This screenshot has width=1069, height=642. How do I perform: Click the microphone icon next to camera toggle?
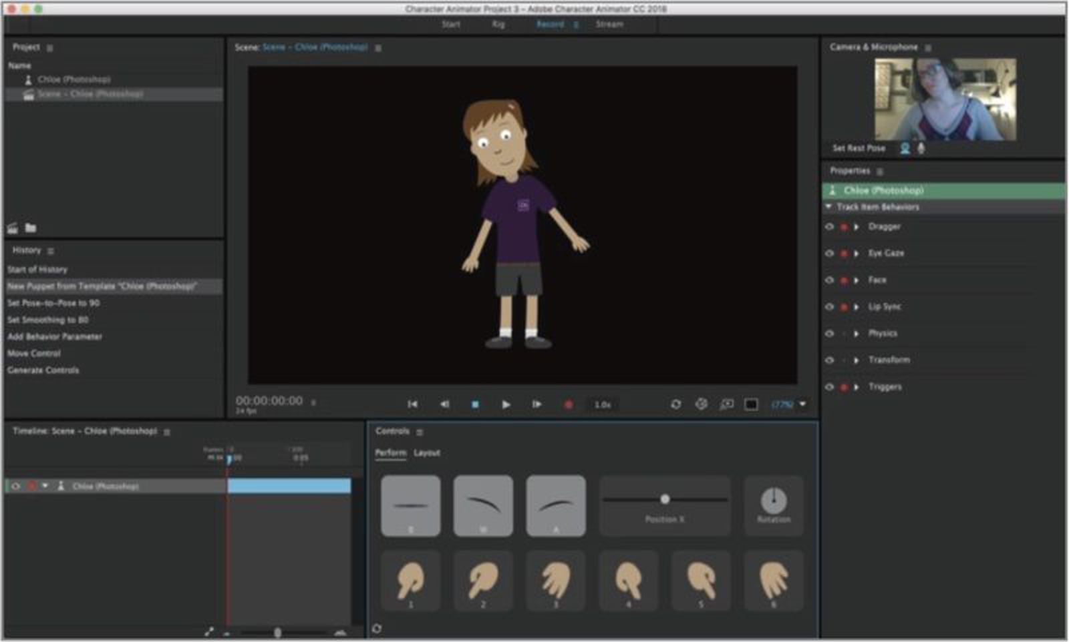[922, 148]
